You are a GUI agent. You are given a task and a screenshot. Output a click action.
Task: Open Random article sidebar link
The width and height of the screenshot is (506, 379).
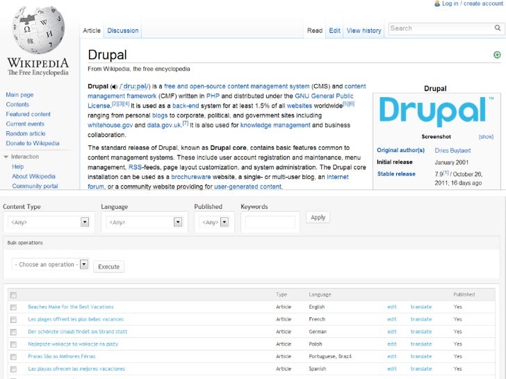[x=26, y=133]
